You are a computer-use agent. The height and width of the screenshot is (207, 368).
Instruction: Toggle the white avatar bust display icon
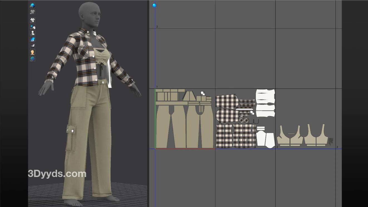(33, 33)
